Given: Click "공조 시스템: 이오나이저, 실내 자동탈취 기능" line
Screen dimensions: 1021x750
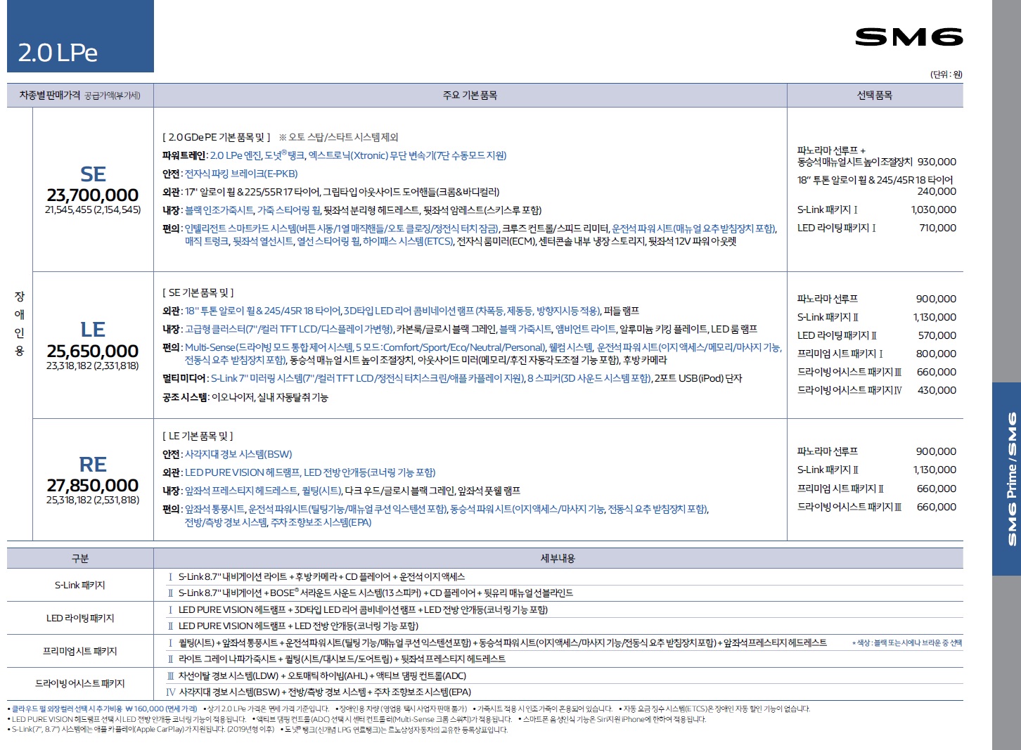Looking at the screenshot, I should pos(245,397).
